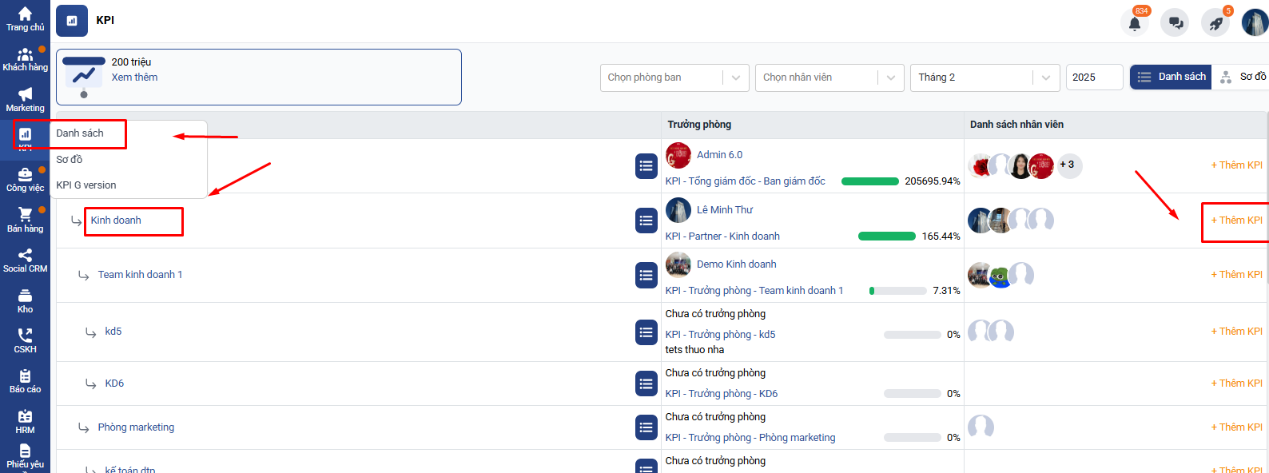
Task: Click Thêm KPI for Kinh doanh row
Action: pyautogui.click(x=1236, y=221)
